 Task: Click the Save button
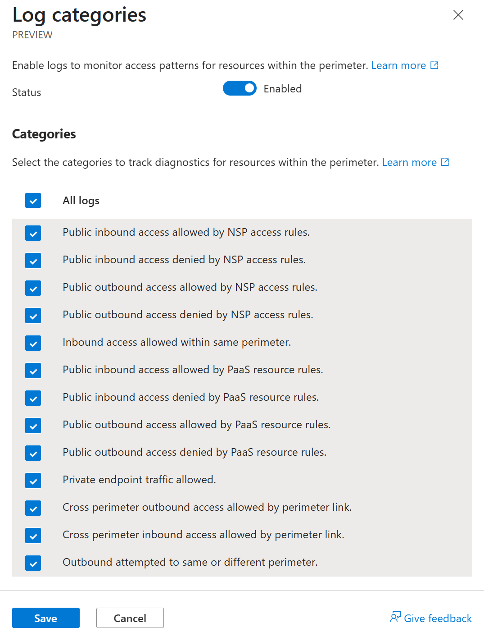click(x=46, y=618)
